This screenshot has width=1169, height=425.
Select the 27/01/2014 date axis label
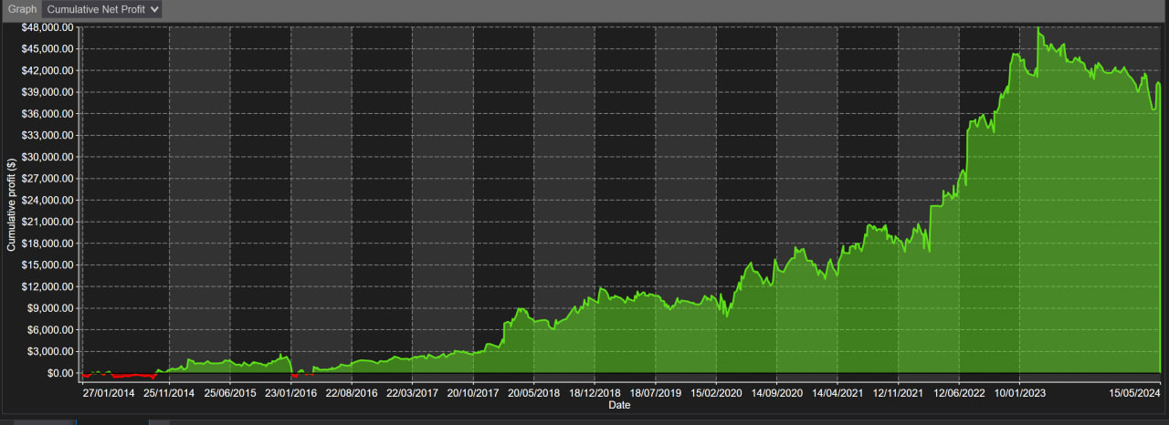pos(108,393)
